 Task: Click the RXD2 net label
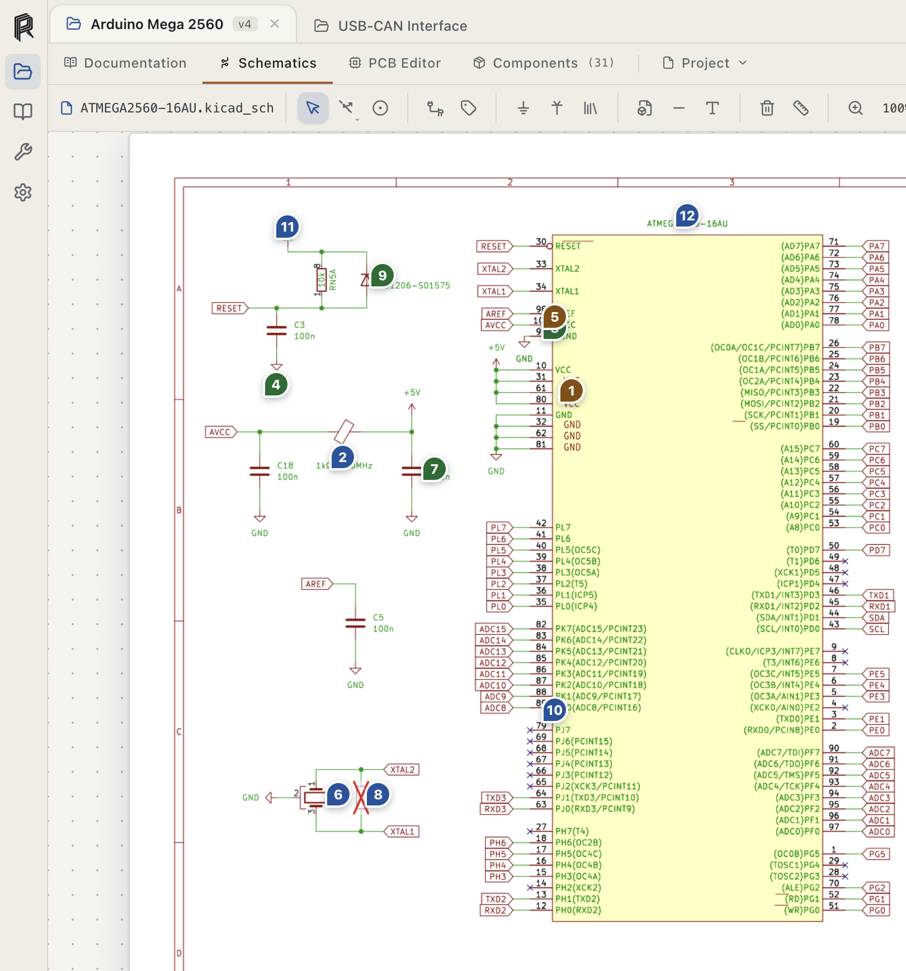click(x=497, y=910)
